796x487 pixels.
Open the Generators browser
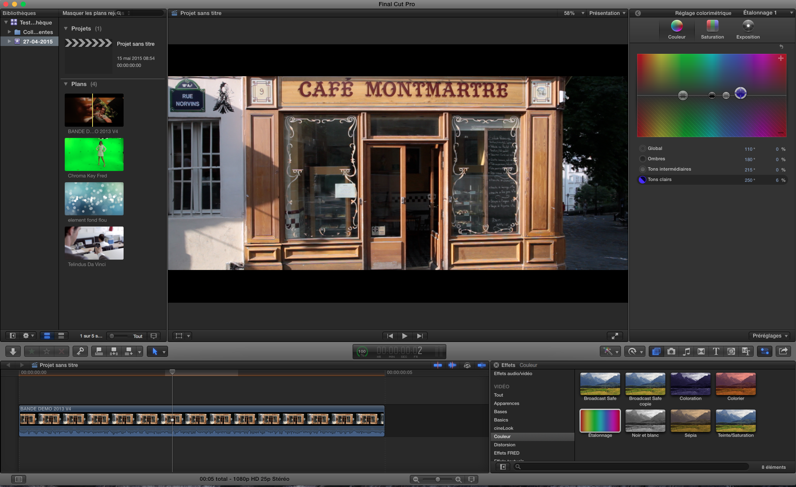[x=731, y=351]
